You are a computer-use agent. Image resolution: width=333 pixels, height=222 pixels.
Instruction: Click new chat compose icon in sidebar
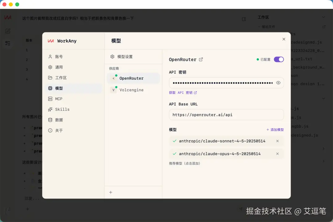coord(8,31)
